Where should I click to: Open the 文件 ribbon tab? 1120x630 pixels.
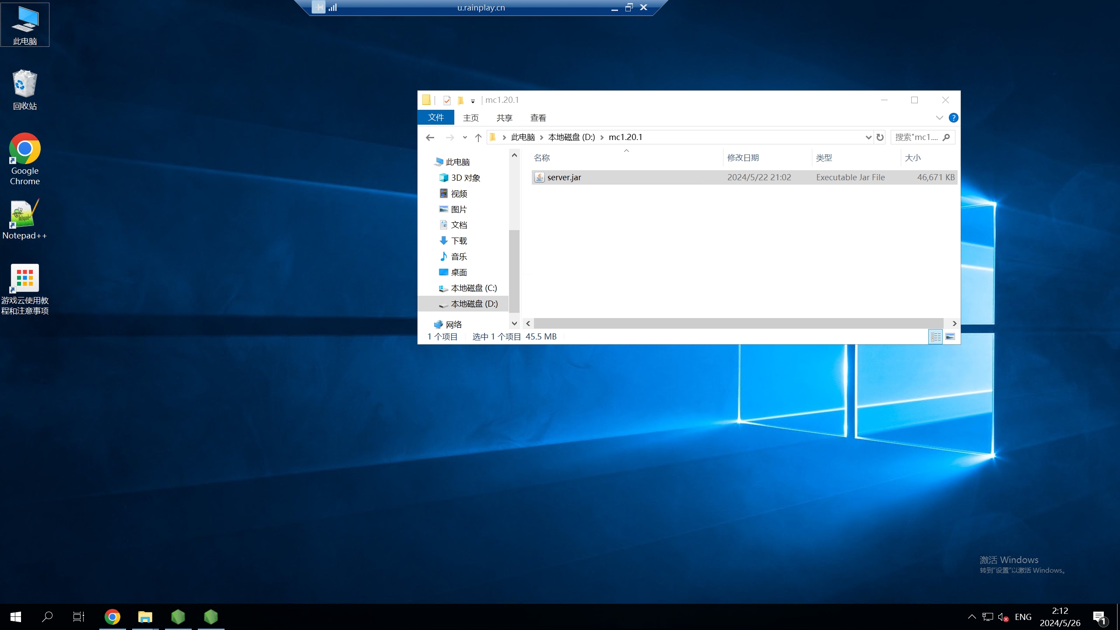[x=435, y=118]
